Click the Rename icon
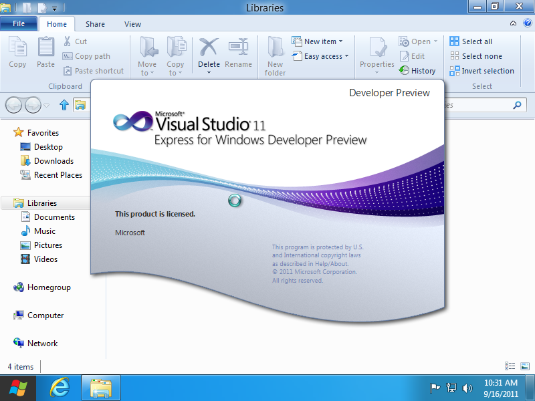The height and width of the screenshot is (401, 535). [x=238, y=47]
